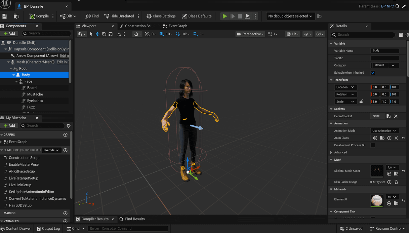Screen dimensions: 409x233
Task: Add a new component
Action: tap(9, 34)
